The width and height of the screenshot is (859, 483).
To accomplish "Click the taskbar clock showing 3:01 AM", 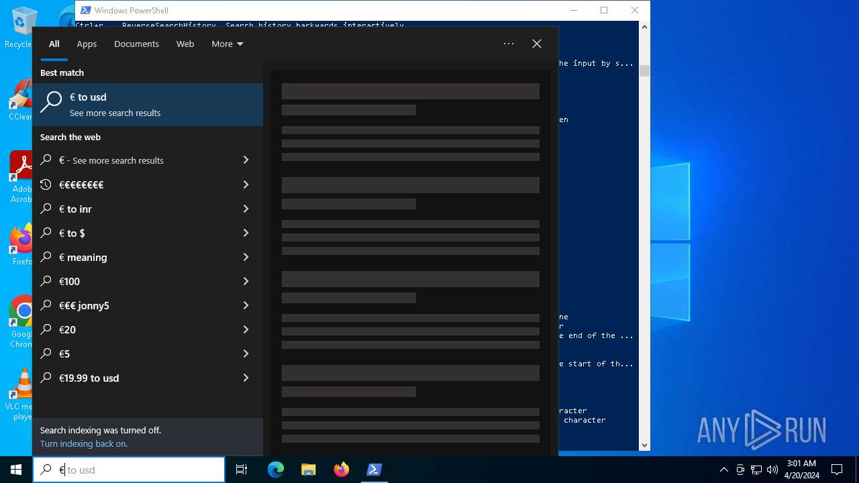I will click(801, 470).
